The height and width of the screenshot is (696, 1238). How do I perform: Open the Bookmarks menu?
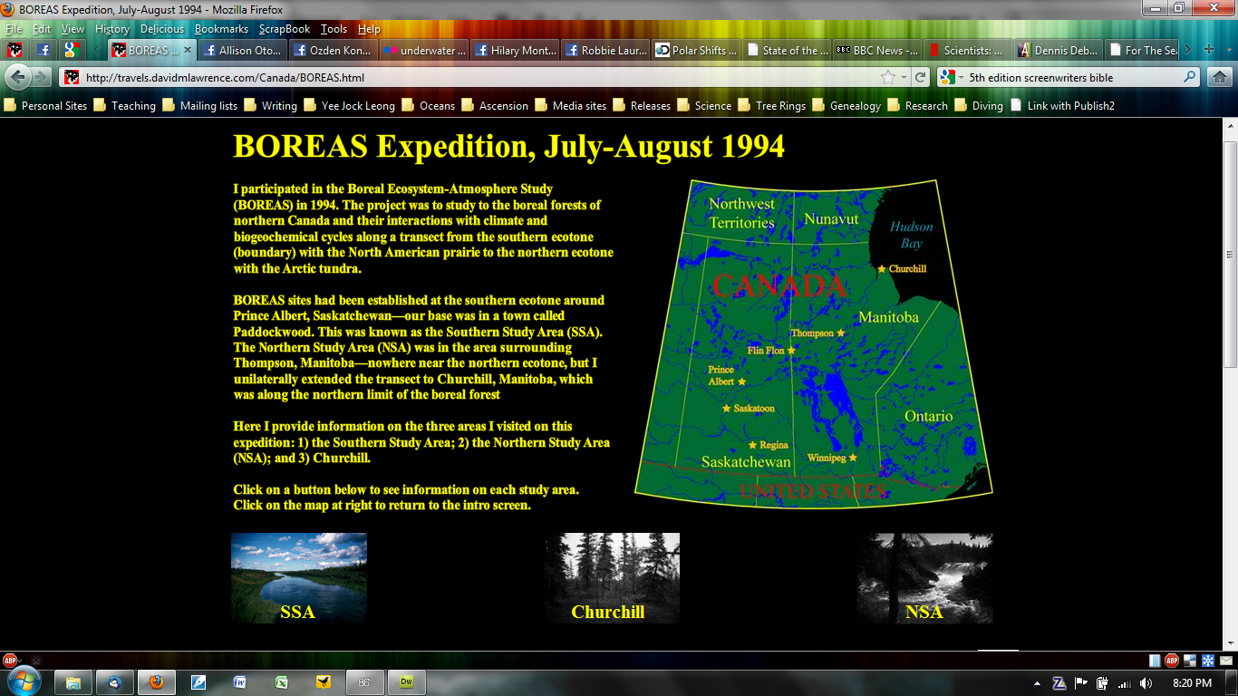tap(221, 28)
